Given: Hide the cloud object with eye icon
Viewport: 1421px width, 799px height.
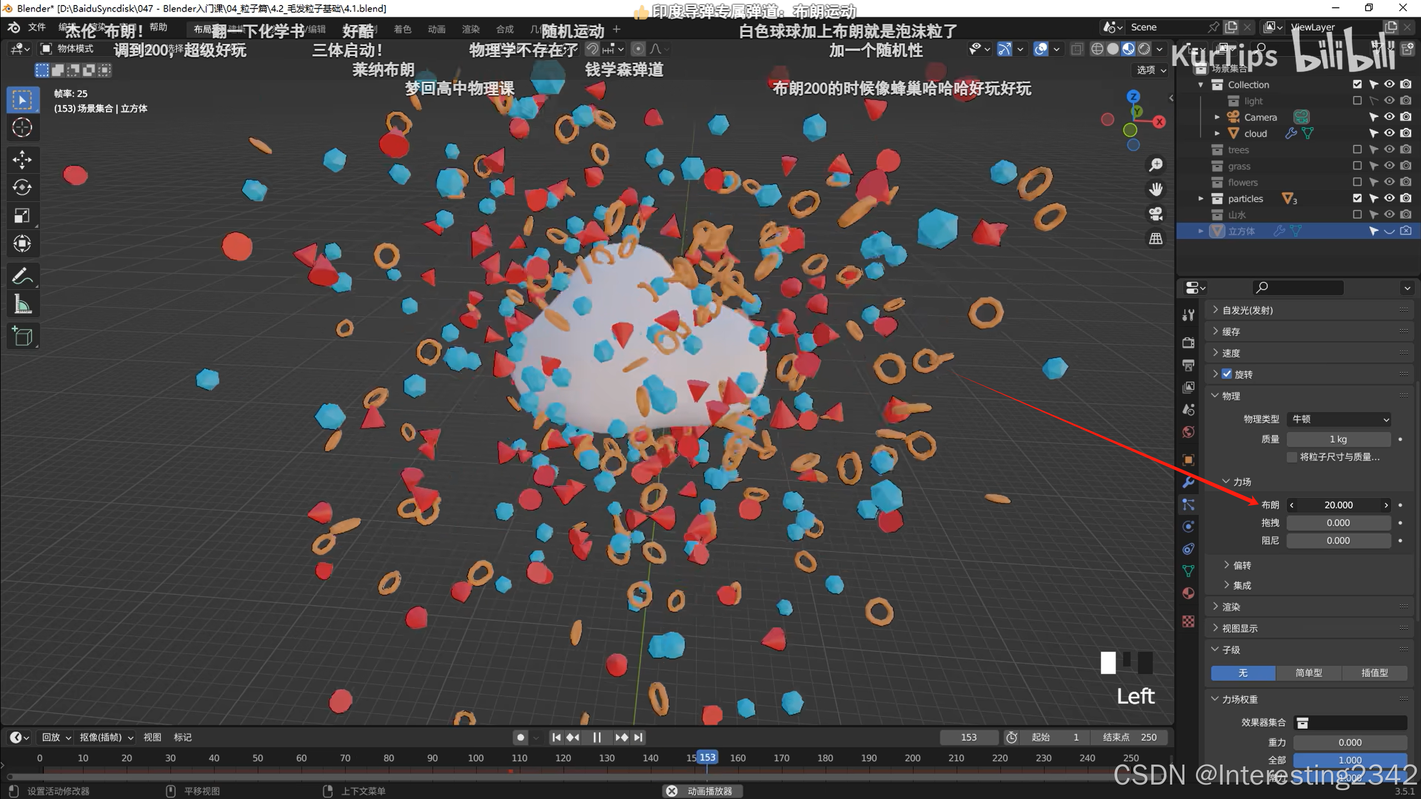Looking at the screenshot, I should (x=1389, y=133).
